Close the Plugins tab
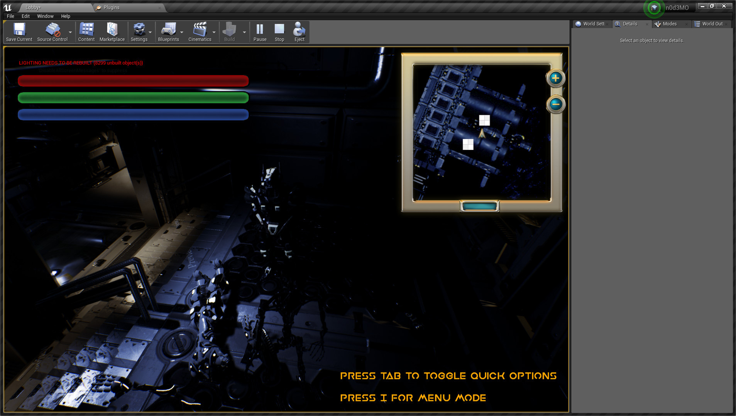 coord(160,8)
